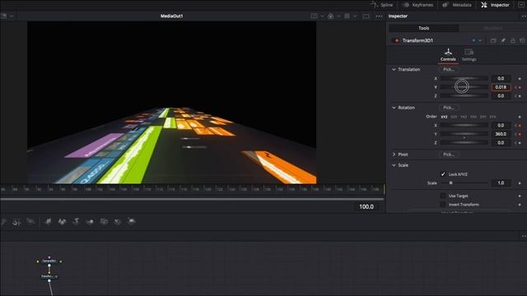Screen dimensions: 527x296
Task: Switch to the Modifiers tab
Action: [x=493, y=28]
